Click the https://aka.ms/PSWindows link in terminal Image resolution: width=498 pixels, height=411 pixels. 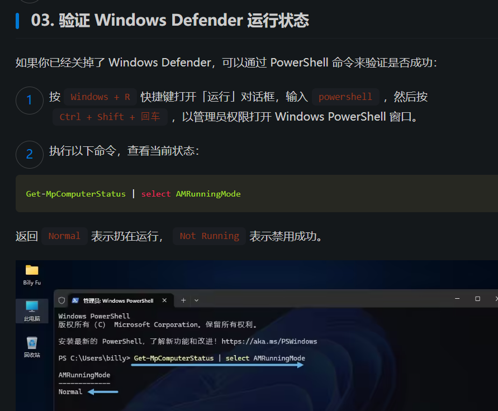coord(269,341)
